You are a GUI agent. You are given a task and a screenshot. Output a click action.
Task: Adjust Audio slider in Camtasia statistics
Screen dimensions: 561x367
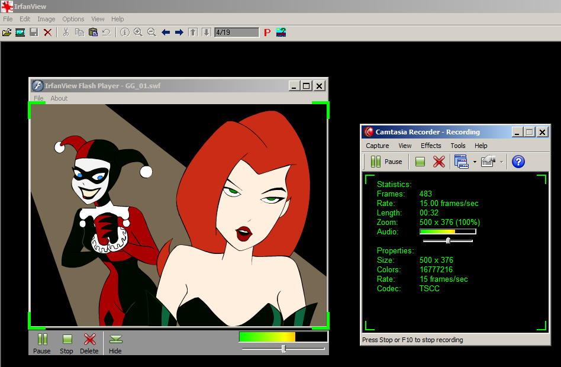pyautogui.click(x=448, y=241)
